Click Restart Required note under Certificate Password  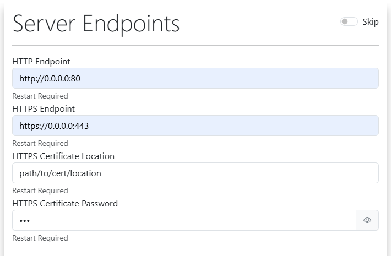coord(40,238)
